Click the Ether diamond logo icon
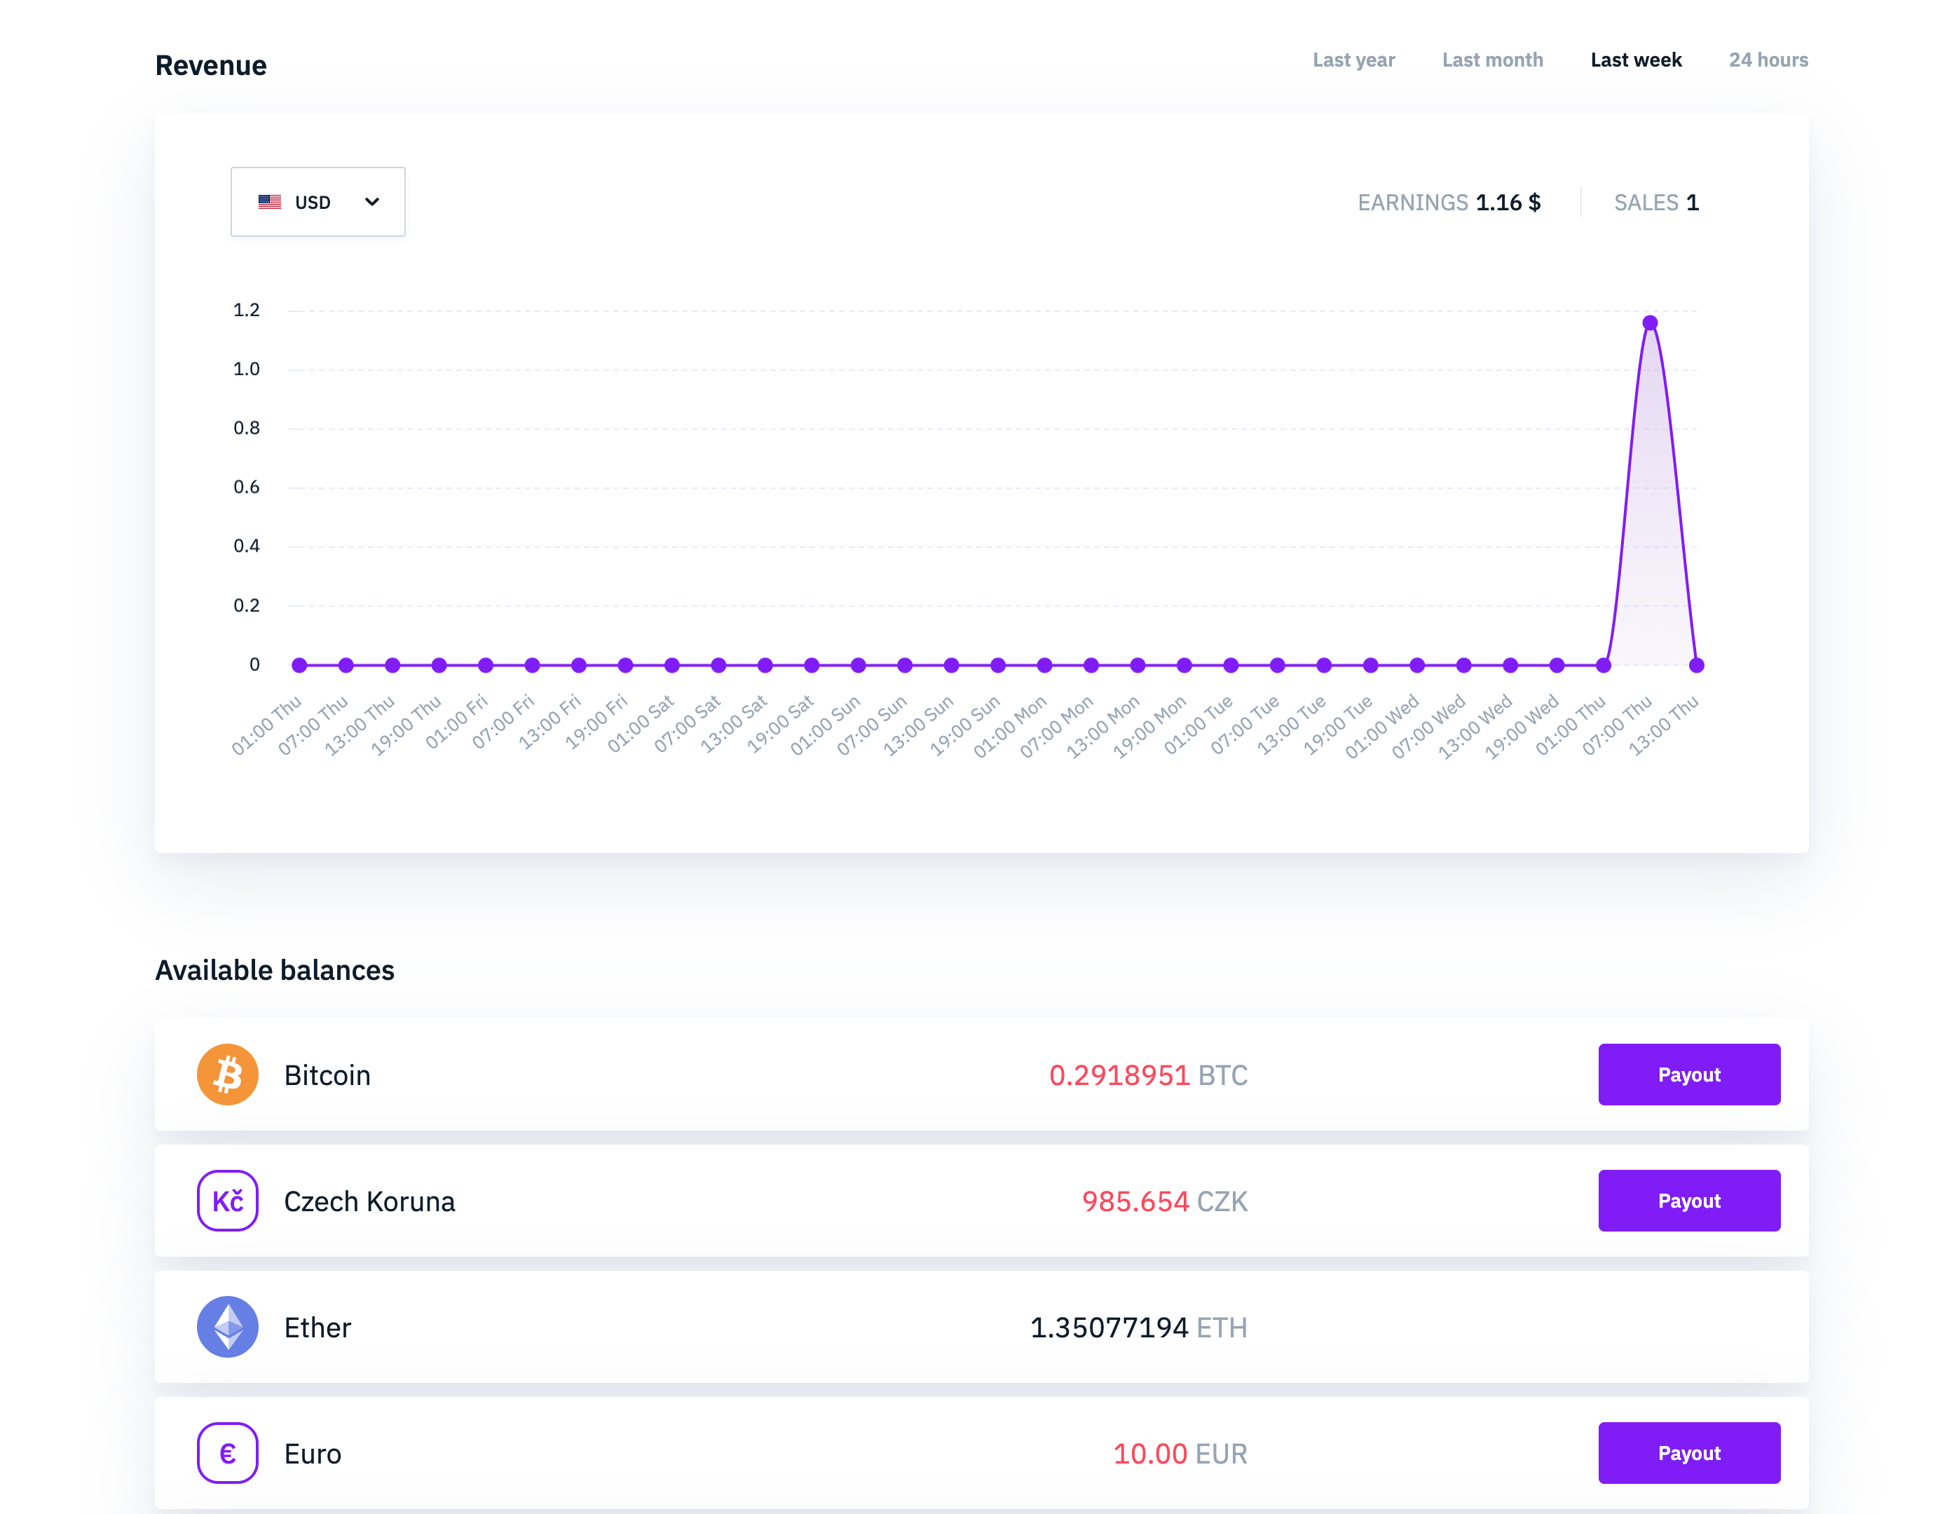 click(x=227, y=1327)
